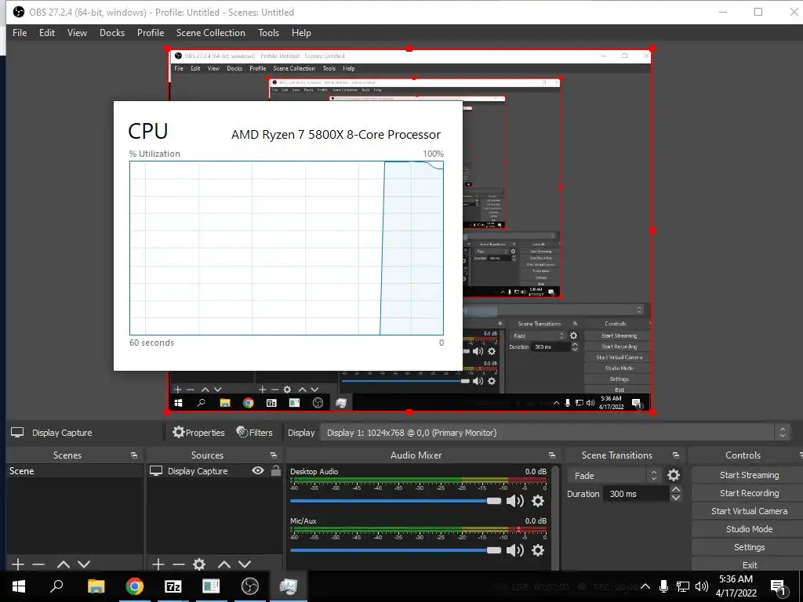Click the Display Capture preview thumbnail

pyautogui.click(x=409, y=230)
